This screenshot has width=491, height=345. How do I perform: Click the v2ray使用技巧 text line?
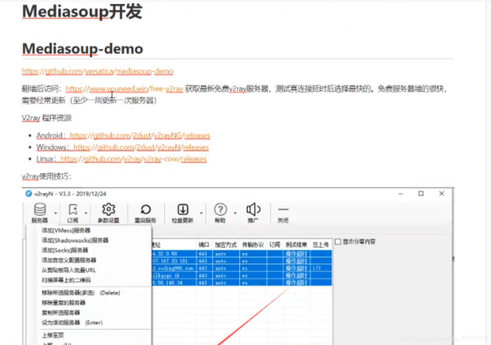tap(47, 176)
